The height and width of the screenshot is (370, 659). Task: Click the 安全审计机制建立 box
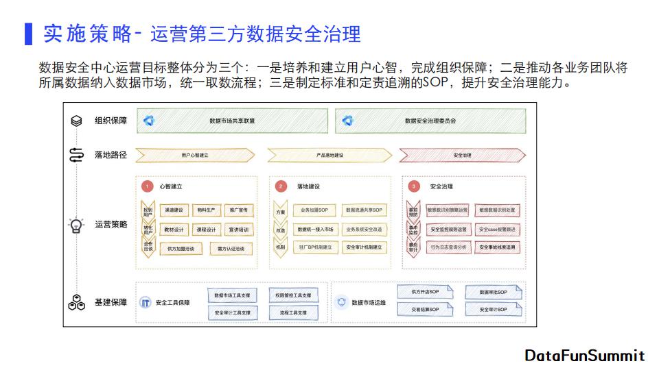[x=364, y=247]
